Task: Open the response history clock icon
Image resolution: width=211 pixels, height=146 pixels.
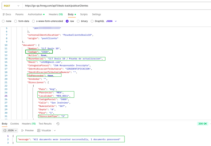Action: [x=58, y=124]
